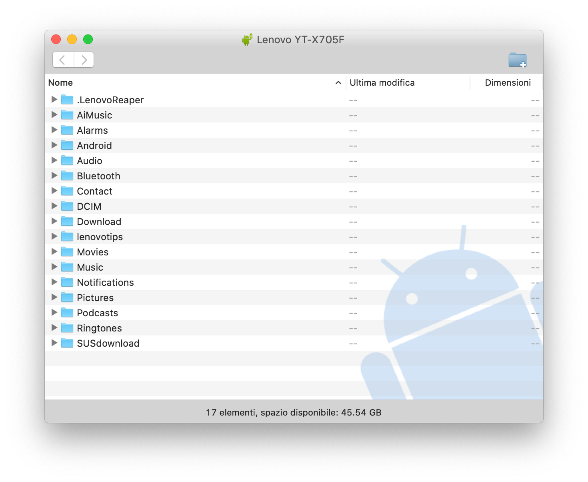Click the Podcasts folder icon
This screenshot has height=482, width=588.
[67, 312]
